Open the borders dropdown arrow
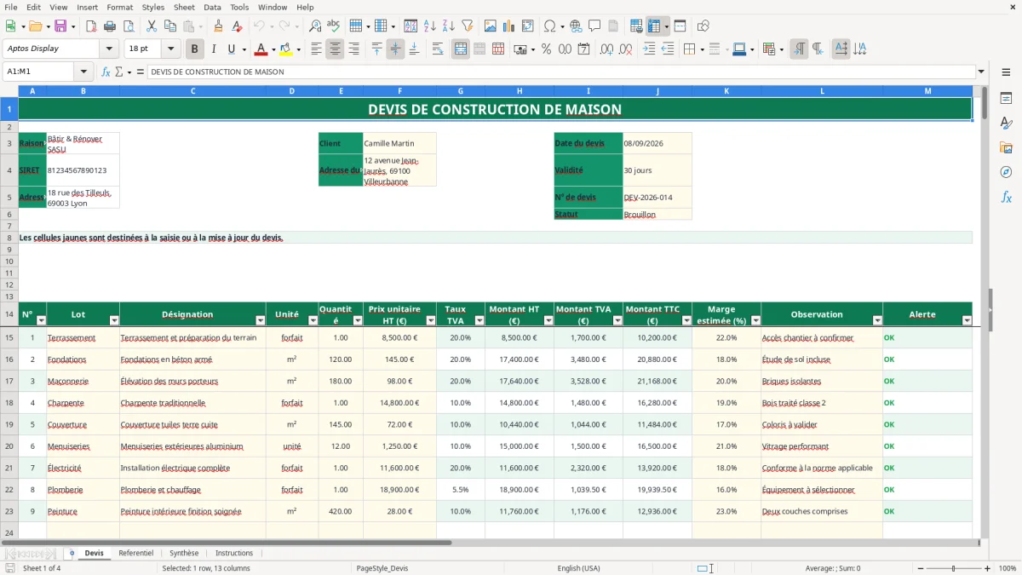The width and height of the screenshot is (1022, 575). pyautogui.click(x=701, y=49)
